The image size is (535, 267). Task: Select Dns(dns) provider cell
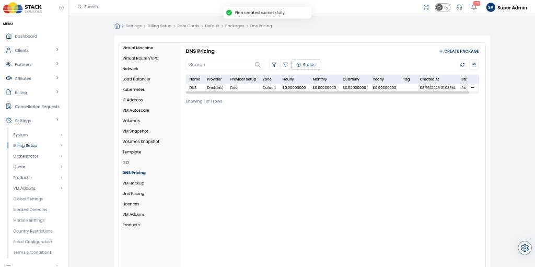point(215,88)
